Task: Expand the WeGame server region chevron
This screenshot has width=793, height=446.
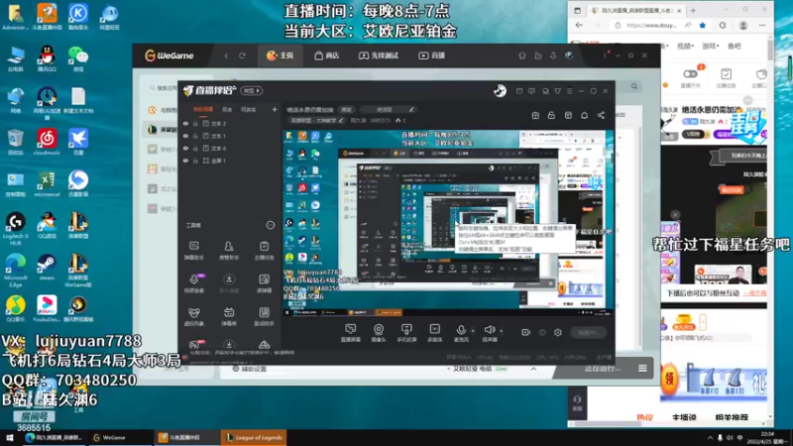Action: [x=533, y=369]
